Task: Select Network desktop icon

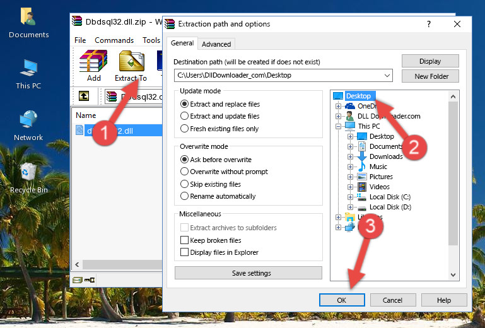Action: pyautogui.click(x=29, y=119)
